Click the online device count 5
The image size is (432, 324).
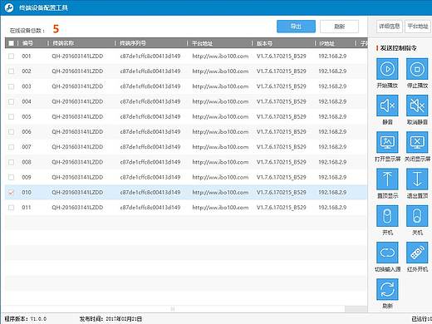(56, 29)
